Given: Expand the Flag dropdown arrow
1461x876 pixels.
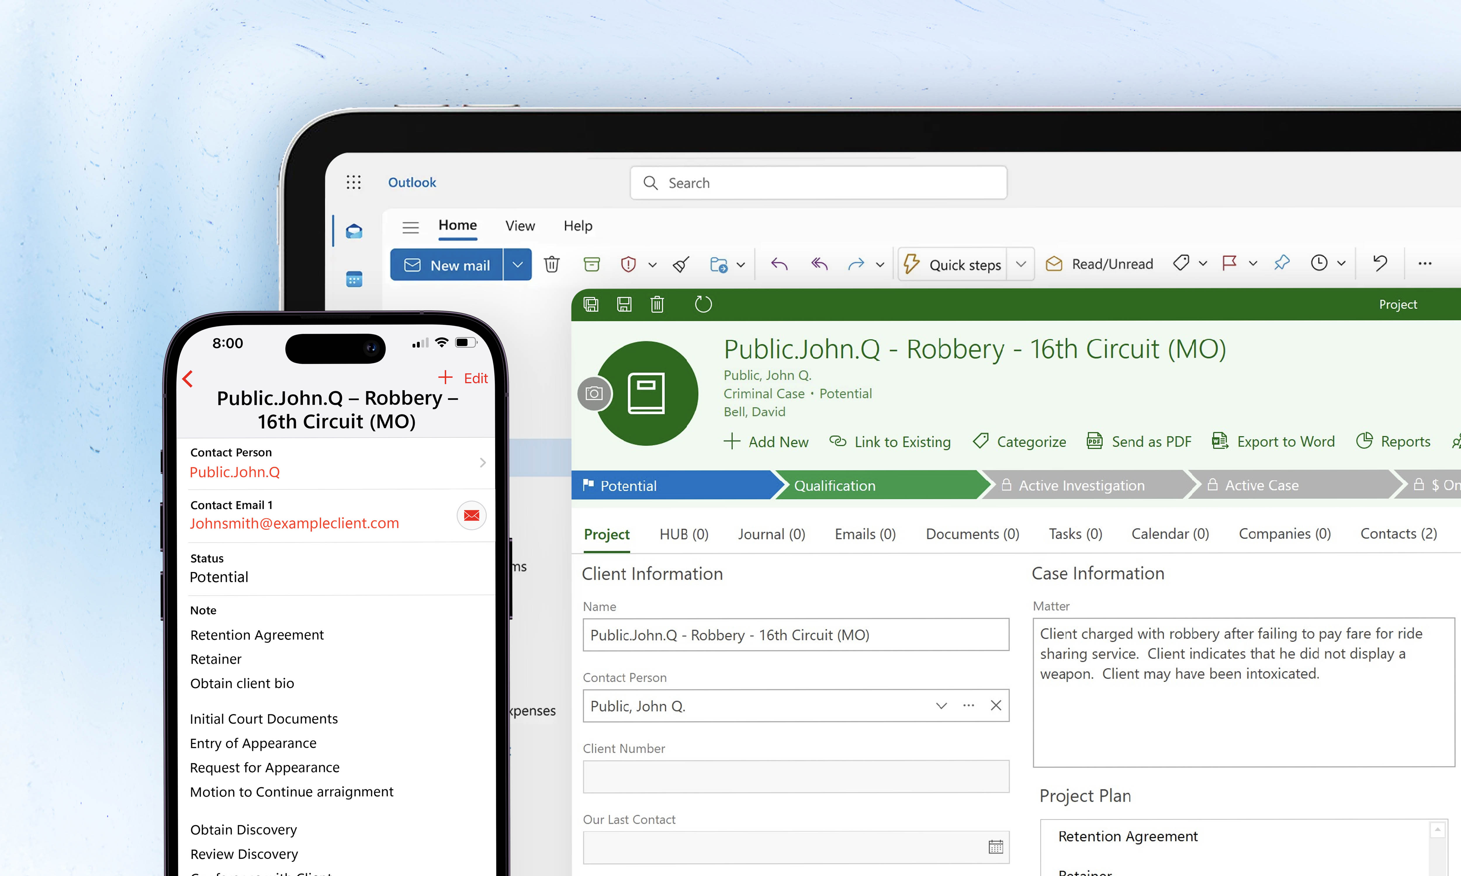Looking at the screenshot, I should [x=1253, y=264].
